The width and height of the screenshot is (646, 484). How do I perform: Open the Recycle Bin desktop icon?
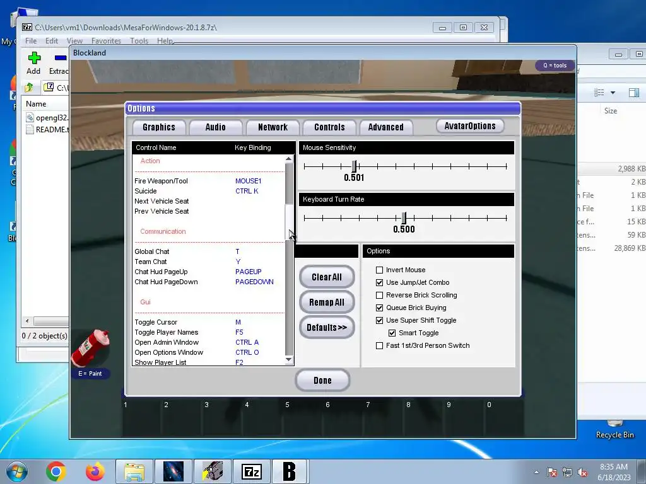[614, 430]
